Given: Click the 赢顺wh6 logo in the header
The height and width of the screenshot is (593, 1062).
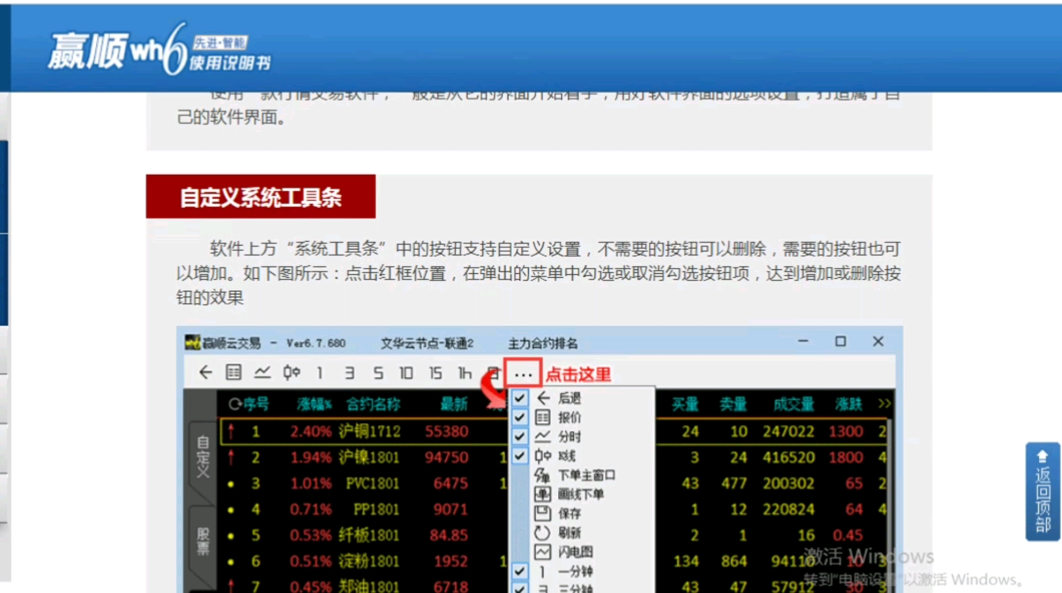Looking at the screenshot, I should pyautogui.click(x=159, y=51).
